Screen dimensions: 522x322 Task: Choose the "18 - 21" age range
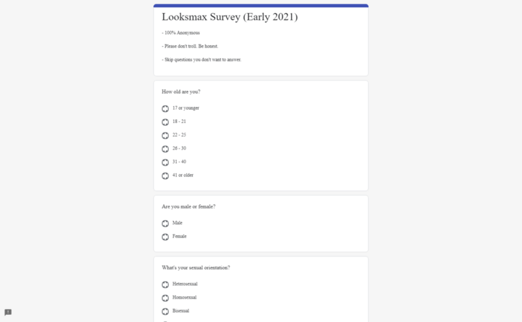pos(166,122)
